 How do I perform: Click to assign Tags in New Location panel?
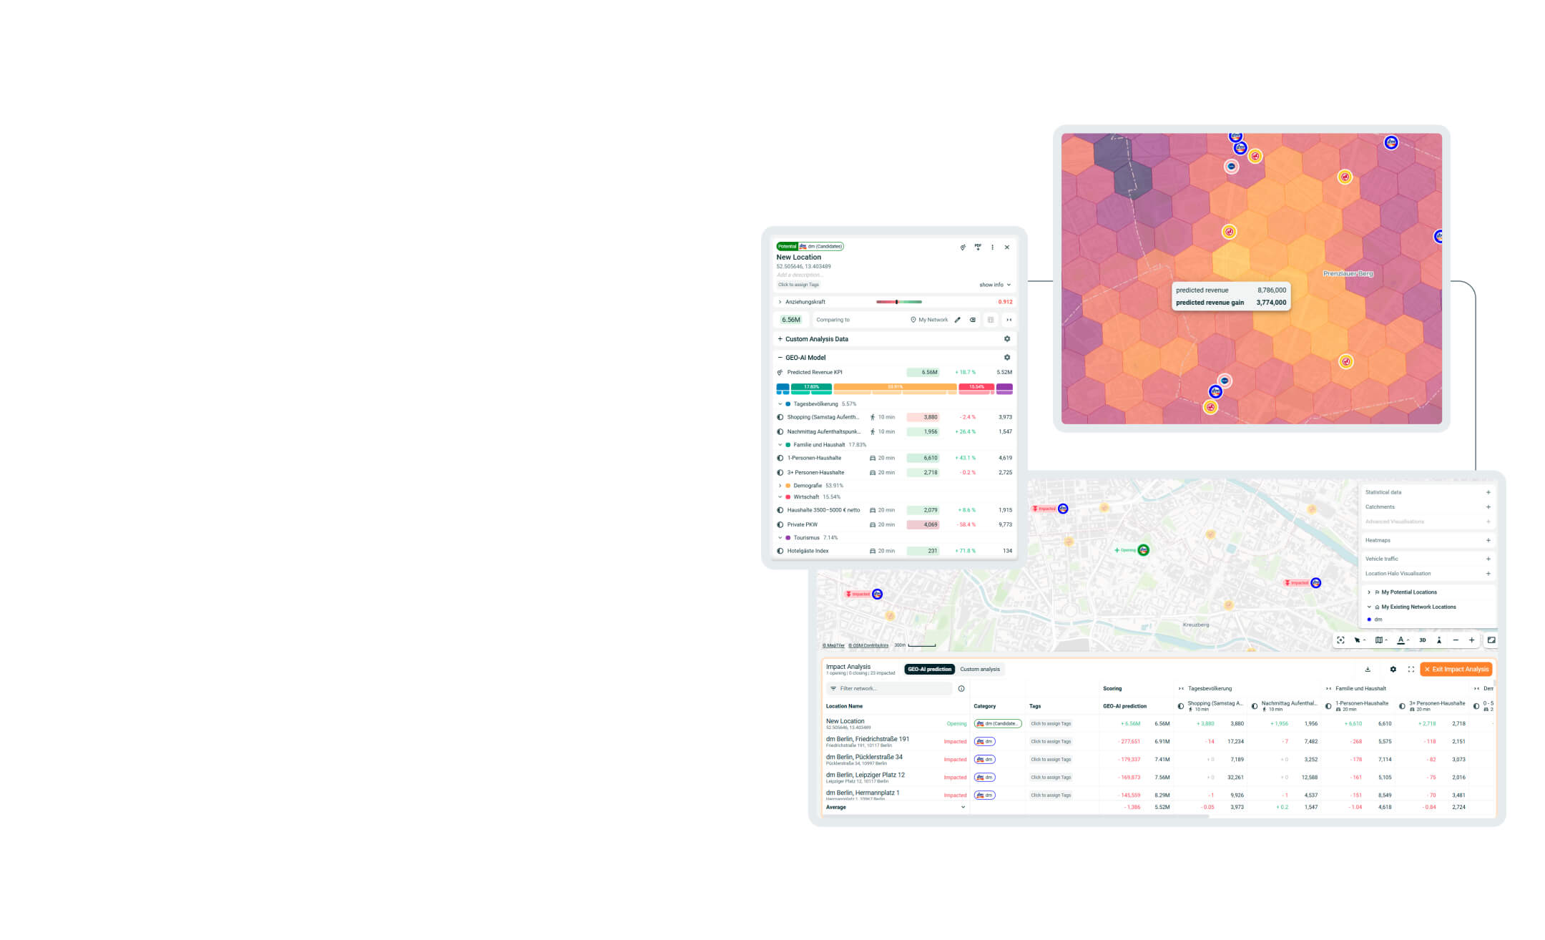[798, 285]
